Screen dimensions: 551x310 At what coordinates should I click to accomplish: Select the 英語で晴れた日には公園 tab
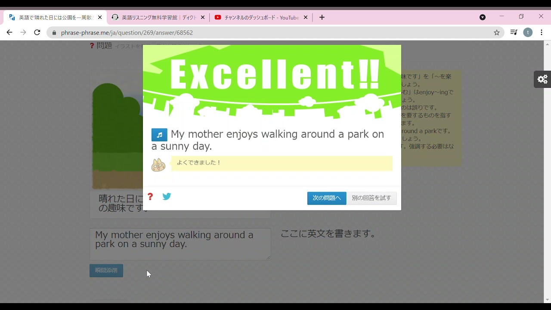click(55, 17)
